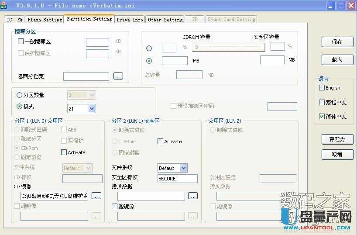Screen dimensions: 357x235
Task: Switch to Flash Setting tab
Action: click(x=45, y=20)
